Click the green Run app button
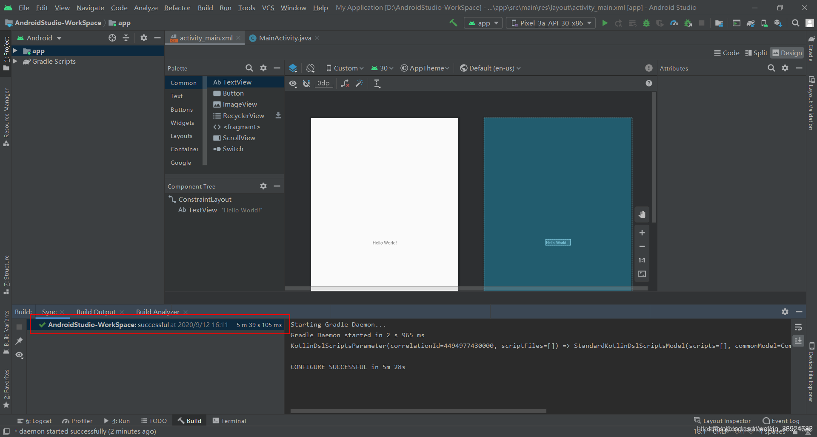 click(x=605, y=23)
